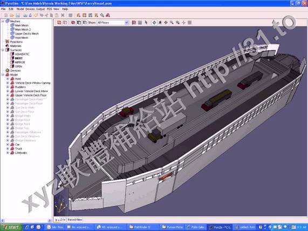The height and width of the screenshot is (231, 308).
Task: Collapse the Meshes tree node
Action: (3, 21)
